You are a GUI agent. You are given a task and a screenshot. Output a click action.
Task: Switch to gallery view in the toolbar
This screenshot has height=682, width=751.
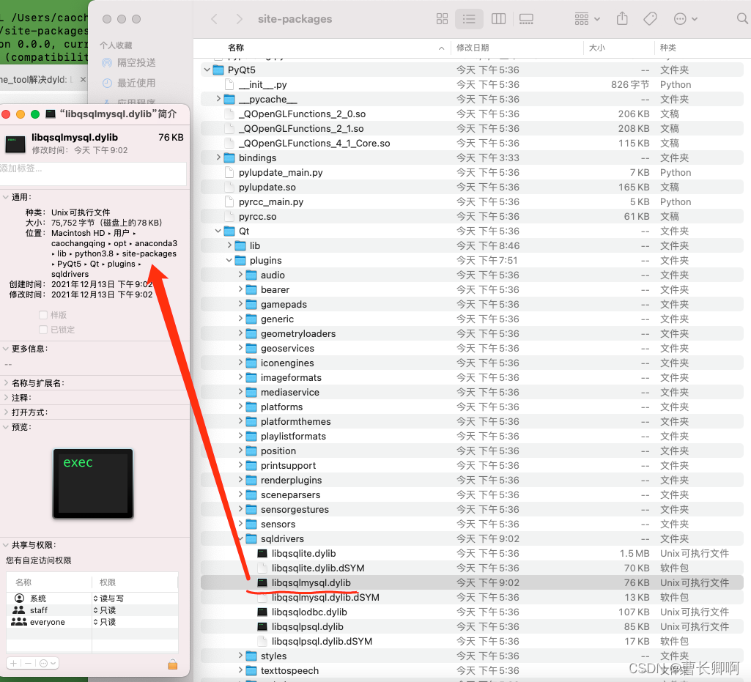click(x=526, y=19)
